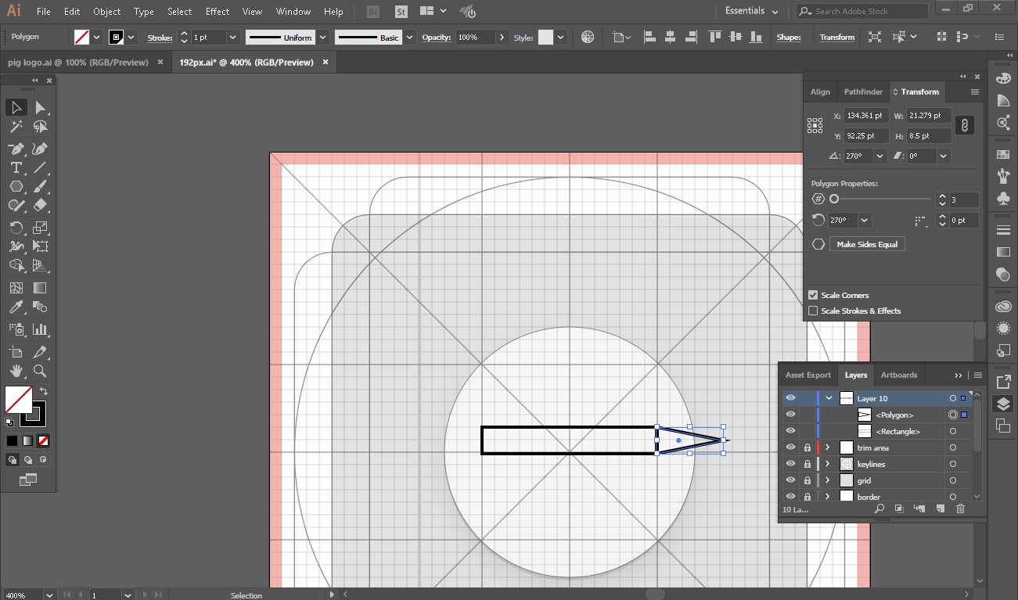The image size is (1018, 600).
Task: Select the Rotate tool
Action: [x=16, y=228]
